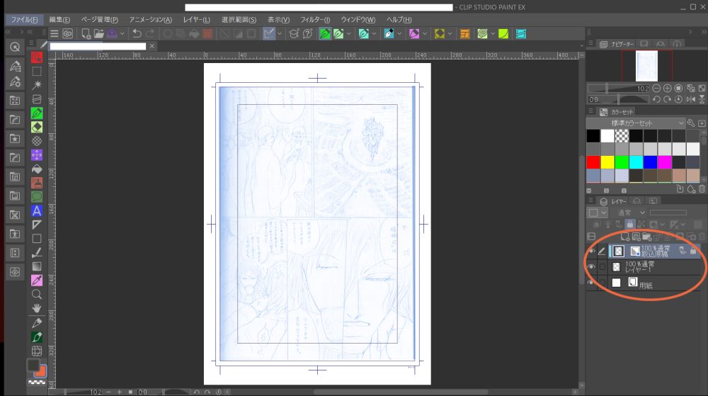This screenshot has width=708, height=396.
Task: Toggle visibility of レイヤー1 layer
Action: [591, 267]
